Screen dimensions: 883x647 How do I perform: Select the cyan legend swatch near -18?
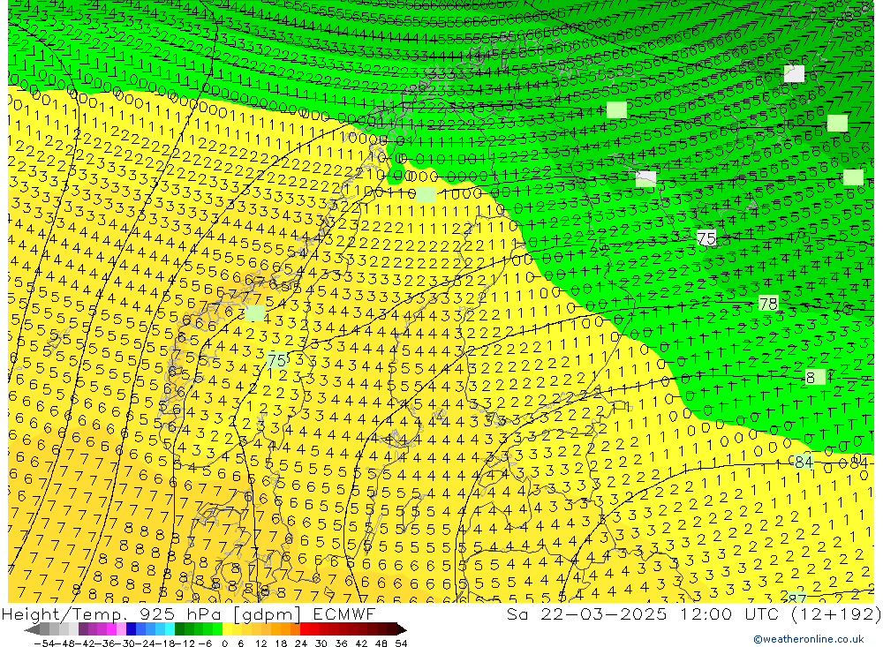click(x=170, y=629)
